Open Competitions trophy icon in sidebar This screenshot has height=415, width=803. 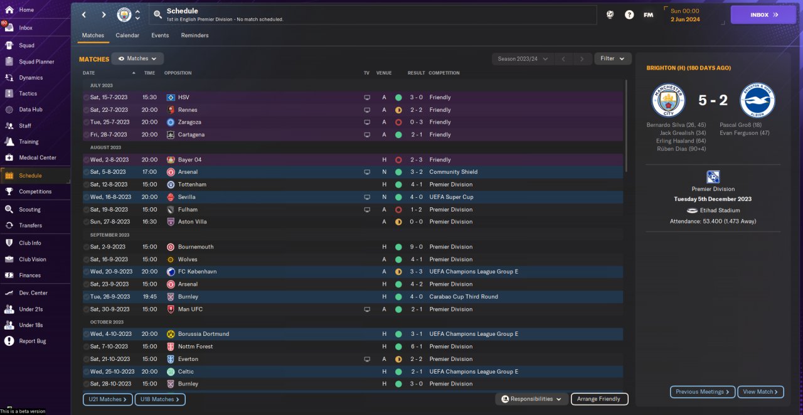(9, 191)
